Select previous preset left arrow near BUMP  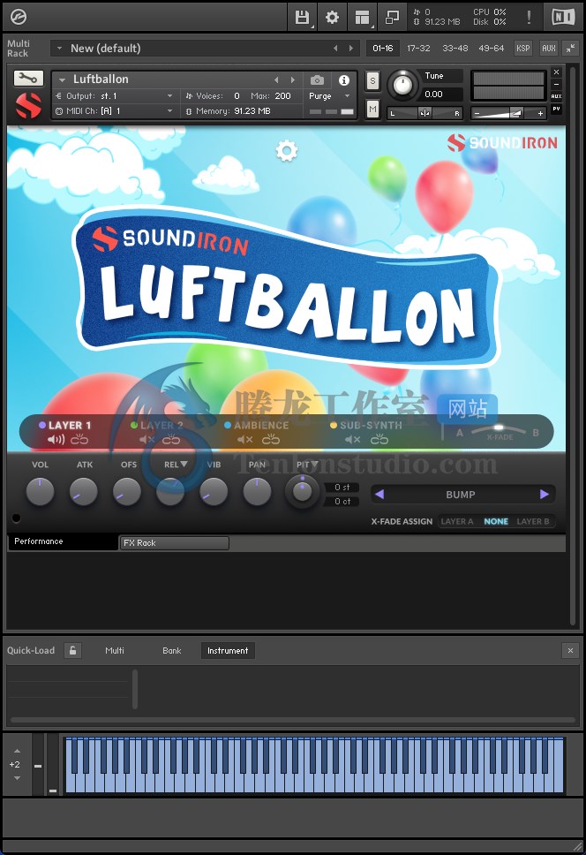click(379, 494)
